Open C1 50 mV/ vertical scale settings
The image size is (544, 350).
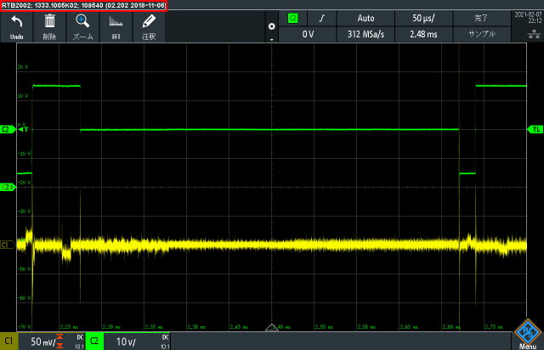point(44,342)
